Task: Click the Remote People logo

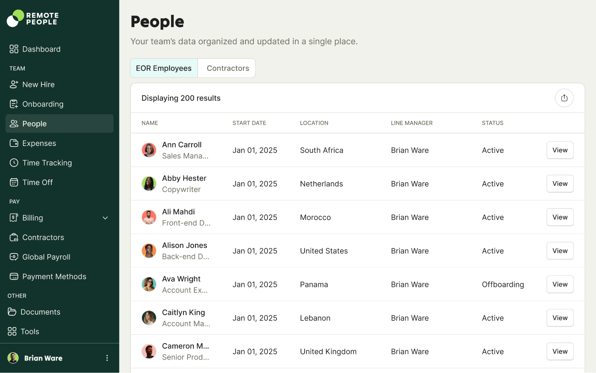Action: 32,18
